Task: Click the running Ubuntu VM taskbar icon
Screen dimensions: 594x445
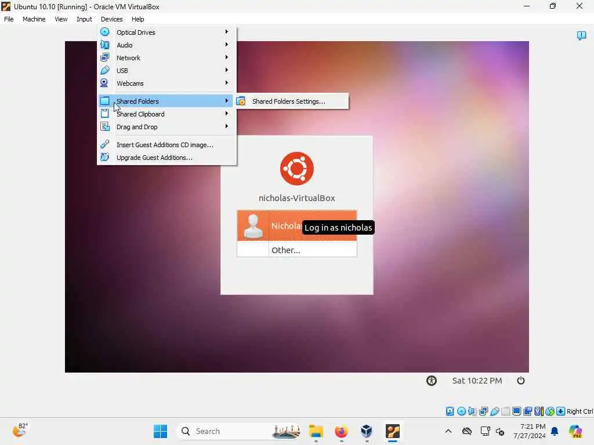Action: (393, 431)
